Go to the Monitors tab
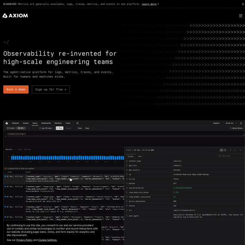The image size is (245, 245). coord(58,123)
